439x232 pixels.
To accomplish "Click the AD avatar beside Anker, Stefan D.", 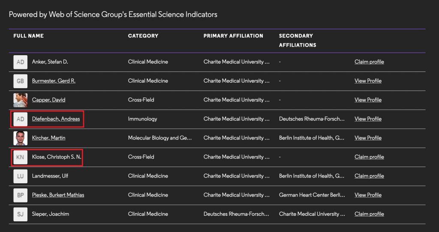I will (21, 62).
